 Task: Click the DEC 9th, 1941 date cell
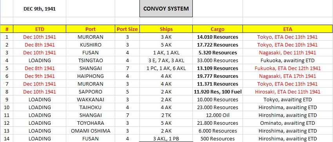(40, 9)
